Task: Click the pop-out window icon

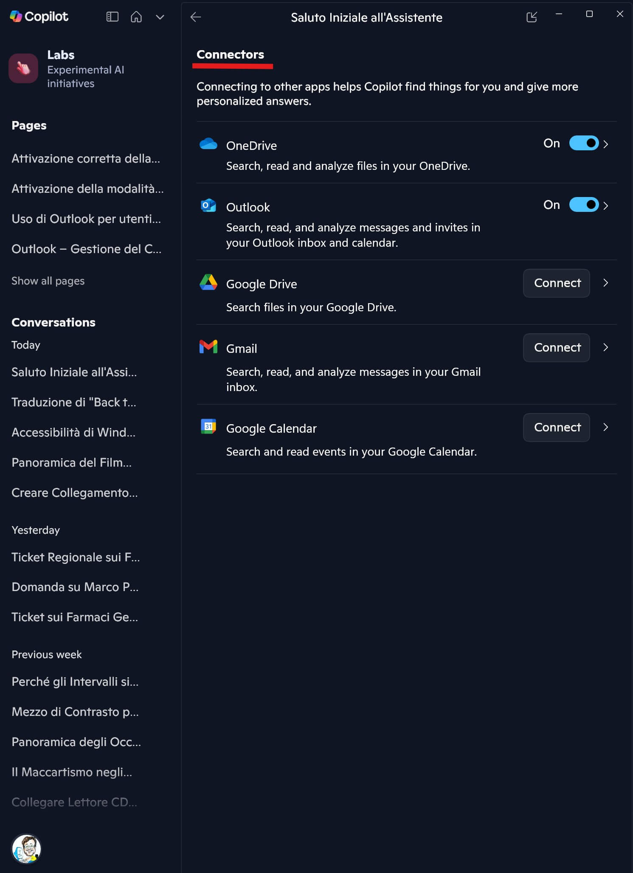Action: [532, 17]
